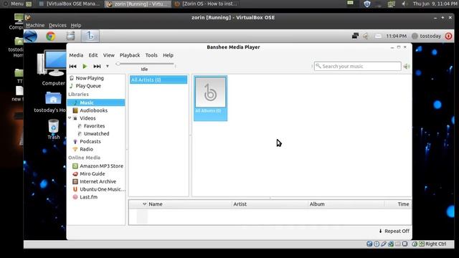The width and height of the screenshot is (459, 258).
Task: Switch to VirtualBox OSE Manager taskbar entry
Action: pos(70,4)
